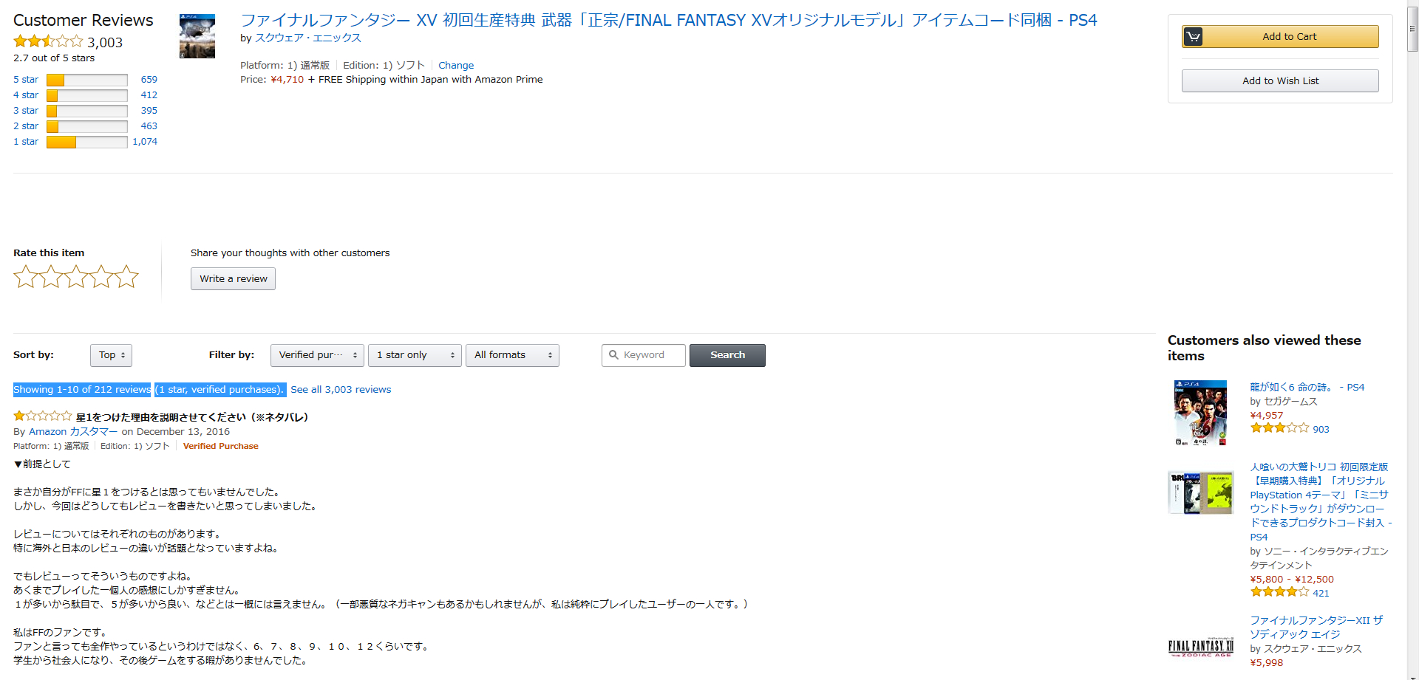
Task: Open the Sort by Top dropdown
Action: tap(111, 355)
